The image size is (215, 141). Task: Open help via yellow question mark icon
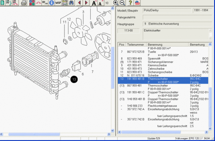coord(131,3)
